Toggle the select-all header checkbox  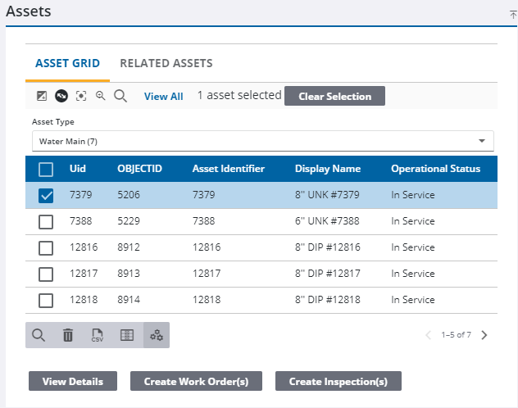point(47,170)
